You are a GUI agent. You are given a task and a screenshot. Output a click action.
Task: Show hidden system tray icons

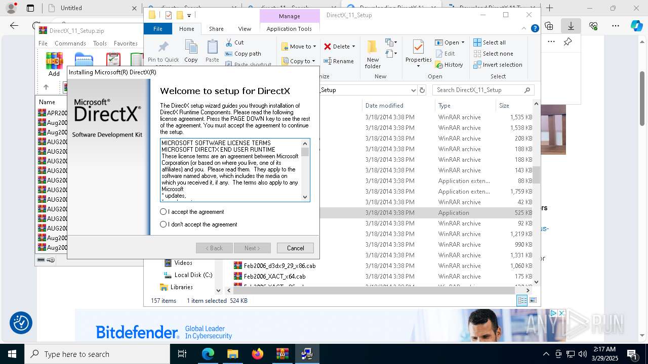click(546, 354)
